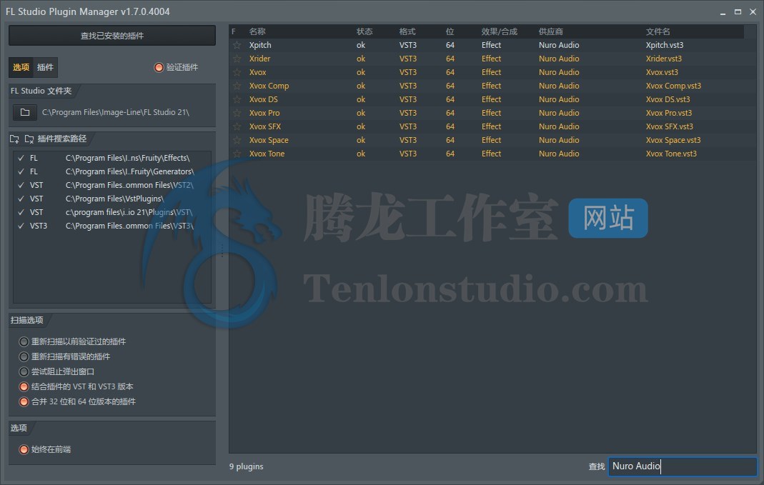
Task: Toggle checkmark for Fruity Effects path
Action: (21, 158)
